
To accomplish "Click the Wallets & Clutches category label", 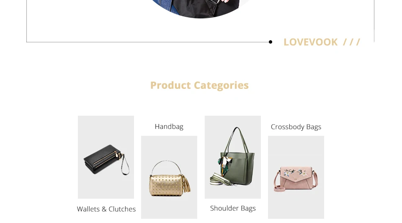I will coord(106,209).
